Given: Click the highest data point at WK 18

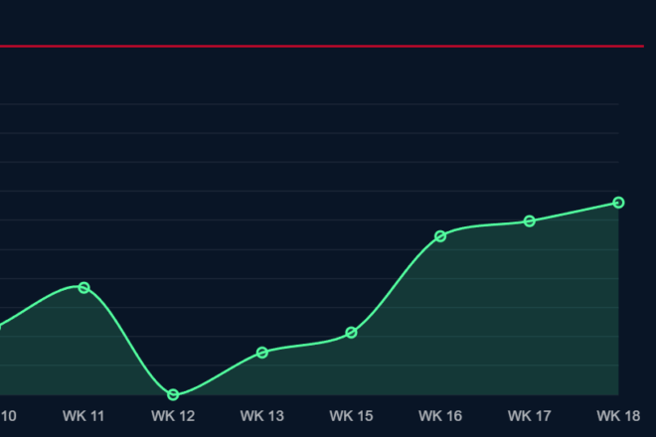Looking at the screenshot, I should coord(618,203).
